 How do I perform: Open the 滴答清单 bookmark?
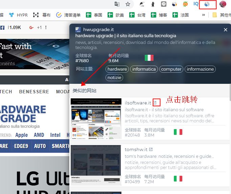[68, 15]
